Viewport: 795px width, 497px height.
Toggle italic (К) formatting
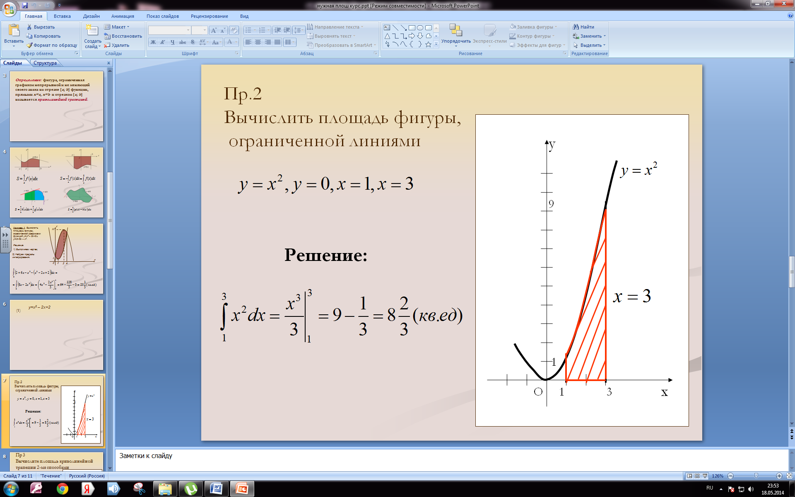point(163,42)
